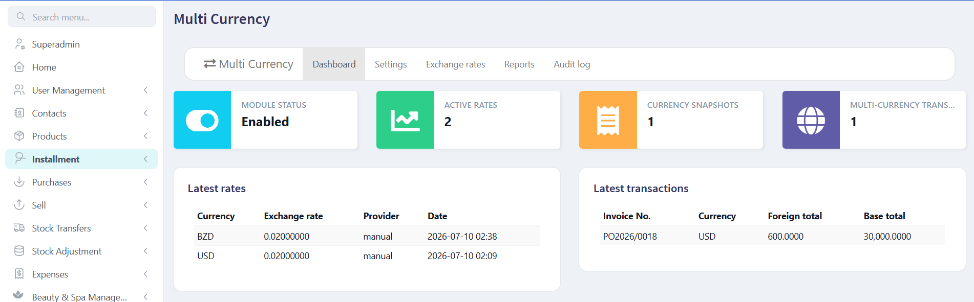Click the Enabled module status value
974x302 pixels.
tap(265, 122)
